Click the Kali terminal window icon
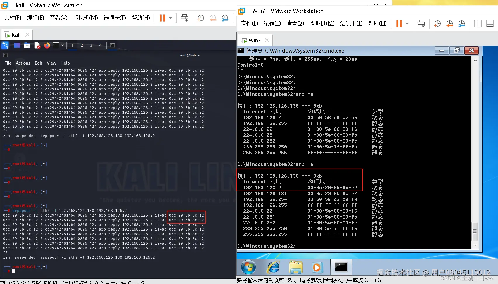Image resolution: width=498 pixels, height=284 pixels. 6,55
